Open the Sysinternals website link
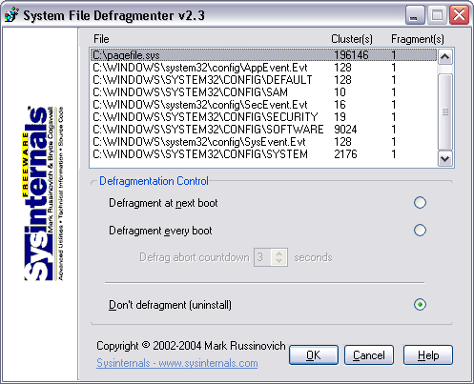Screen dimensions: 474x384 [177, 363]
